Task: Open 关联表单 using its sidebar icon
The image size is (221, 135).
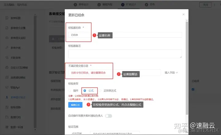Action: 7,58
